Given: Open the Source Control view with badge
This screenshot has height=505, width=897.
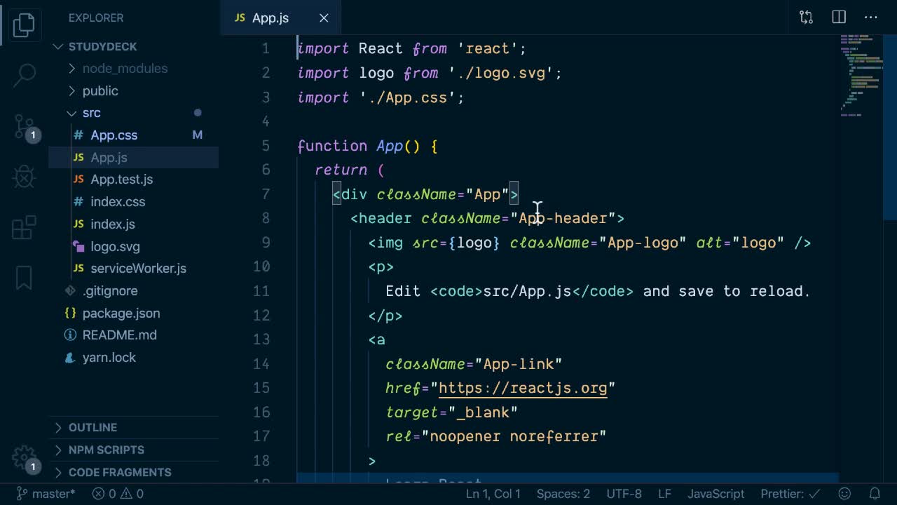Looking at the screenshot, I should tap(25, 128).
